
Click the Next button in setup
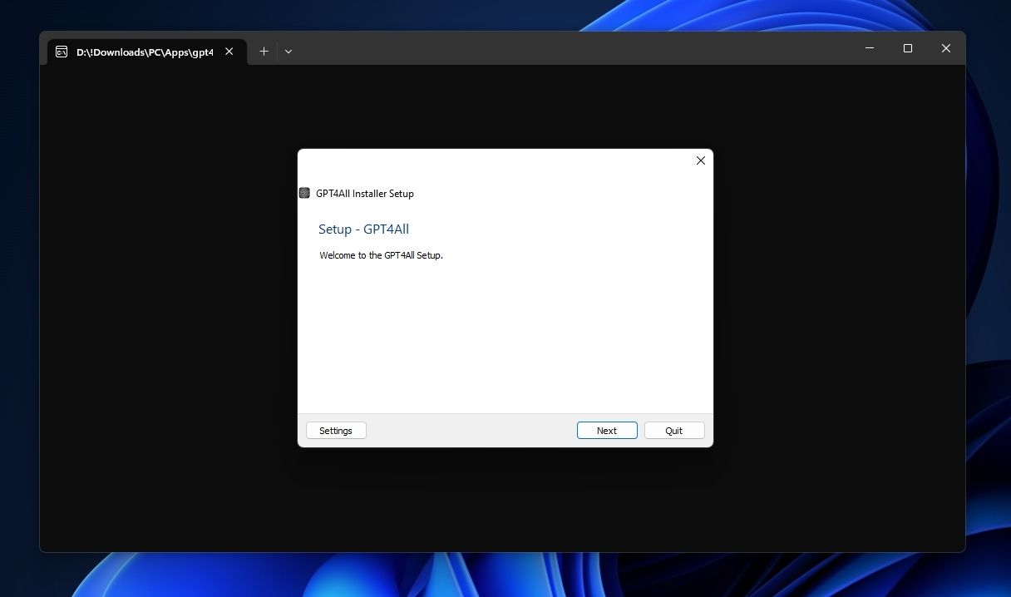point(607,431)
